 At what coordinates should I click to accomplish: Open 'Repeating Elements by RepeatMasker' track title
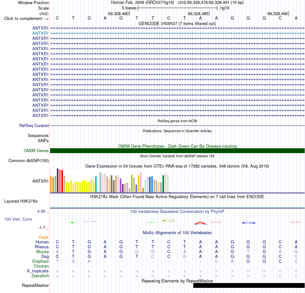coord(177,281)
